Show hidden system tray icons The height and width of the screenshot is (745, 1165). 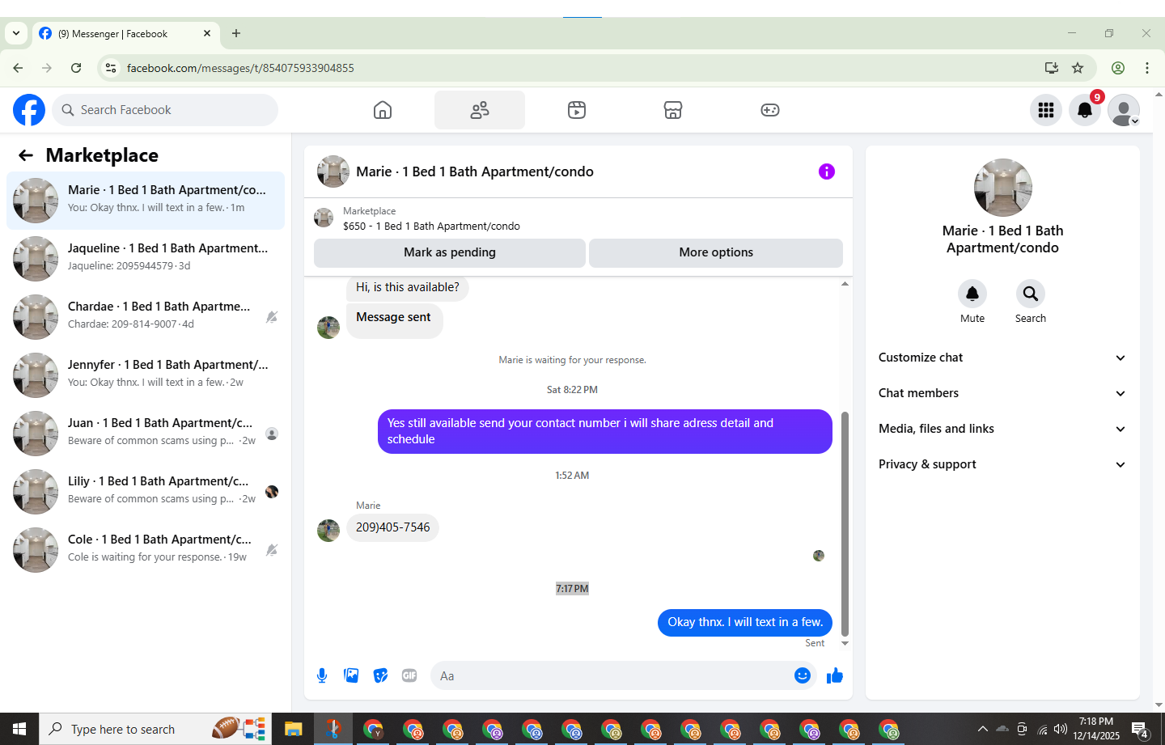pos(983,729)
